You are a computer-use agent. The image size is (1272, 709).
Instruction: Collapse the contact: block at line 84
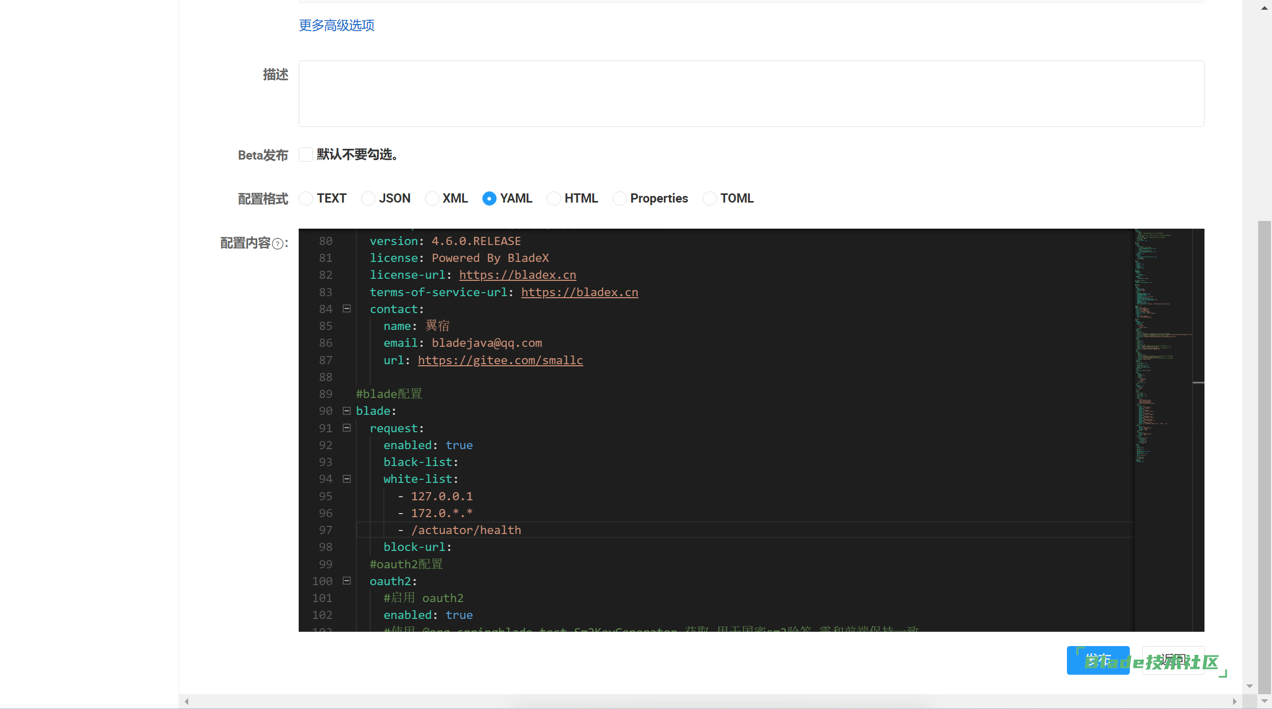point(347,308)
